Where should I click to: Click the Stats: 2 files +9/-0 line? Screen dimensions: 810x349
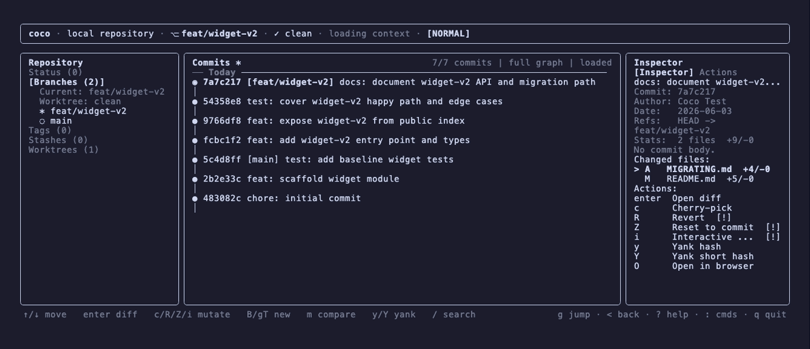[x=693, y=140]
